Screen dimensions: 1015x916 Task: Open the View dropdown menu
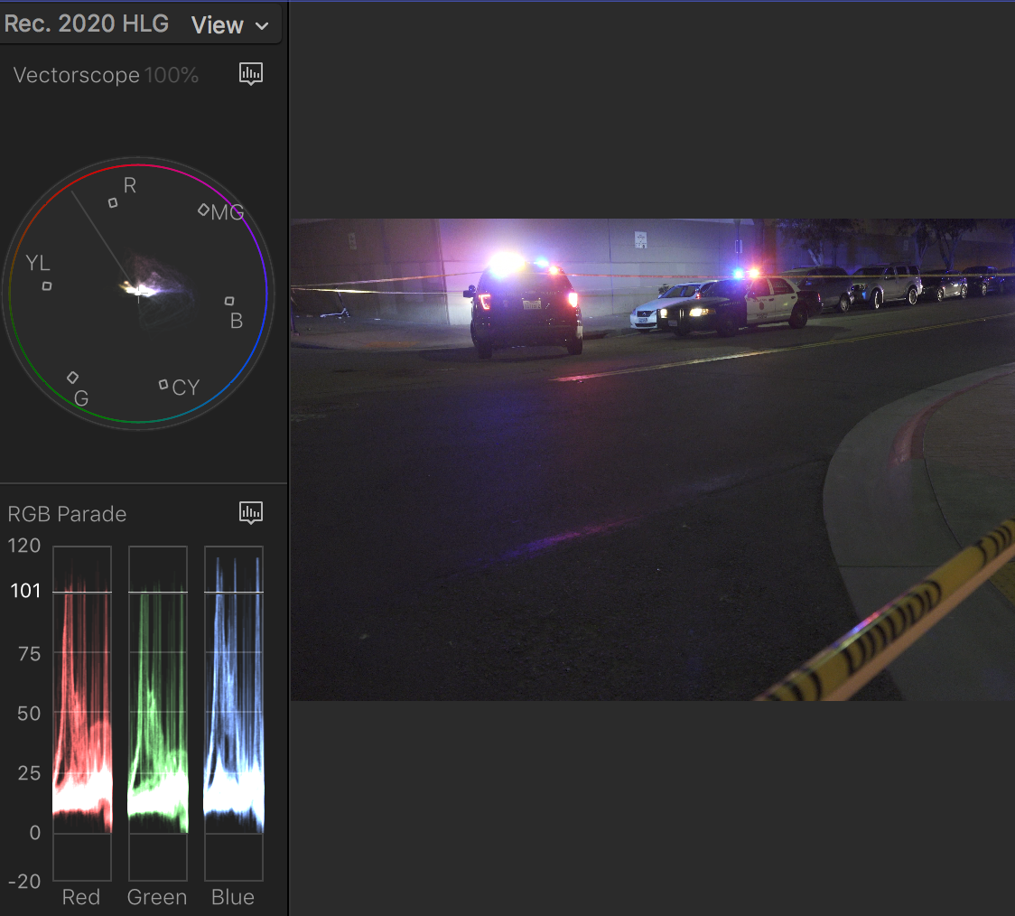pos(229,25)
